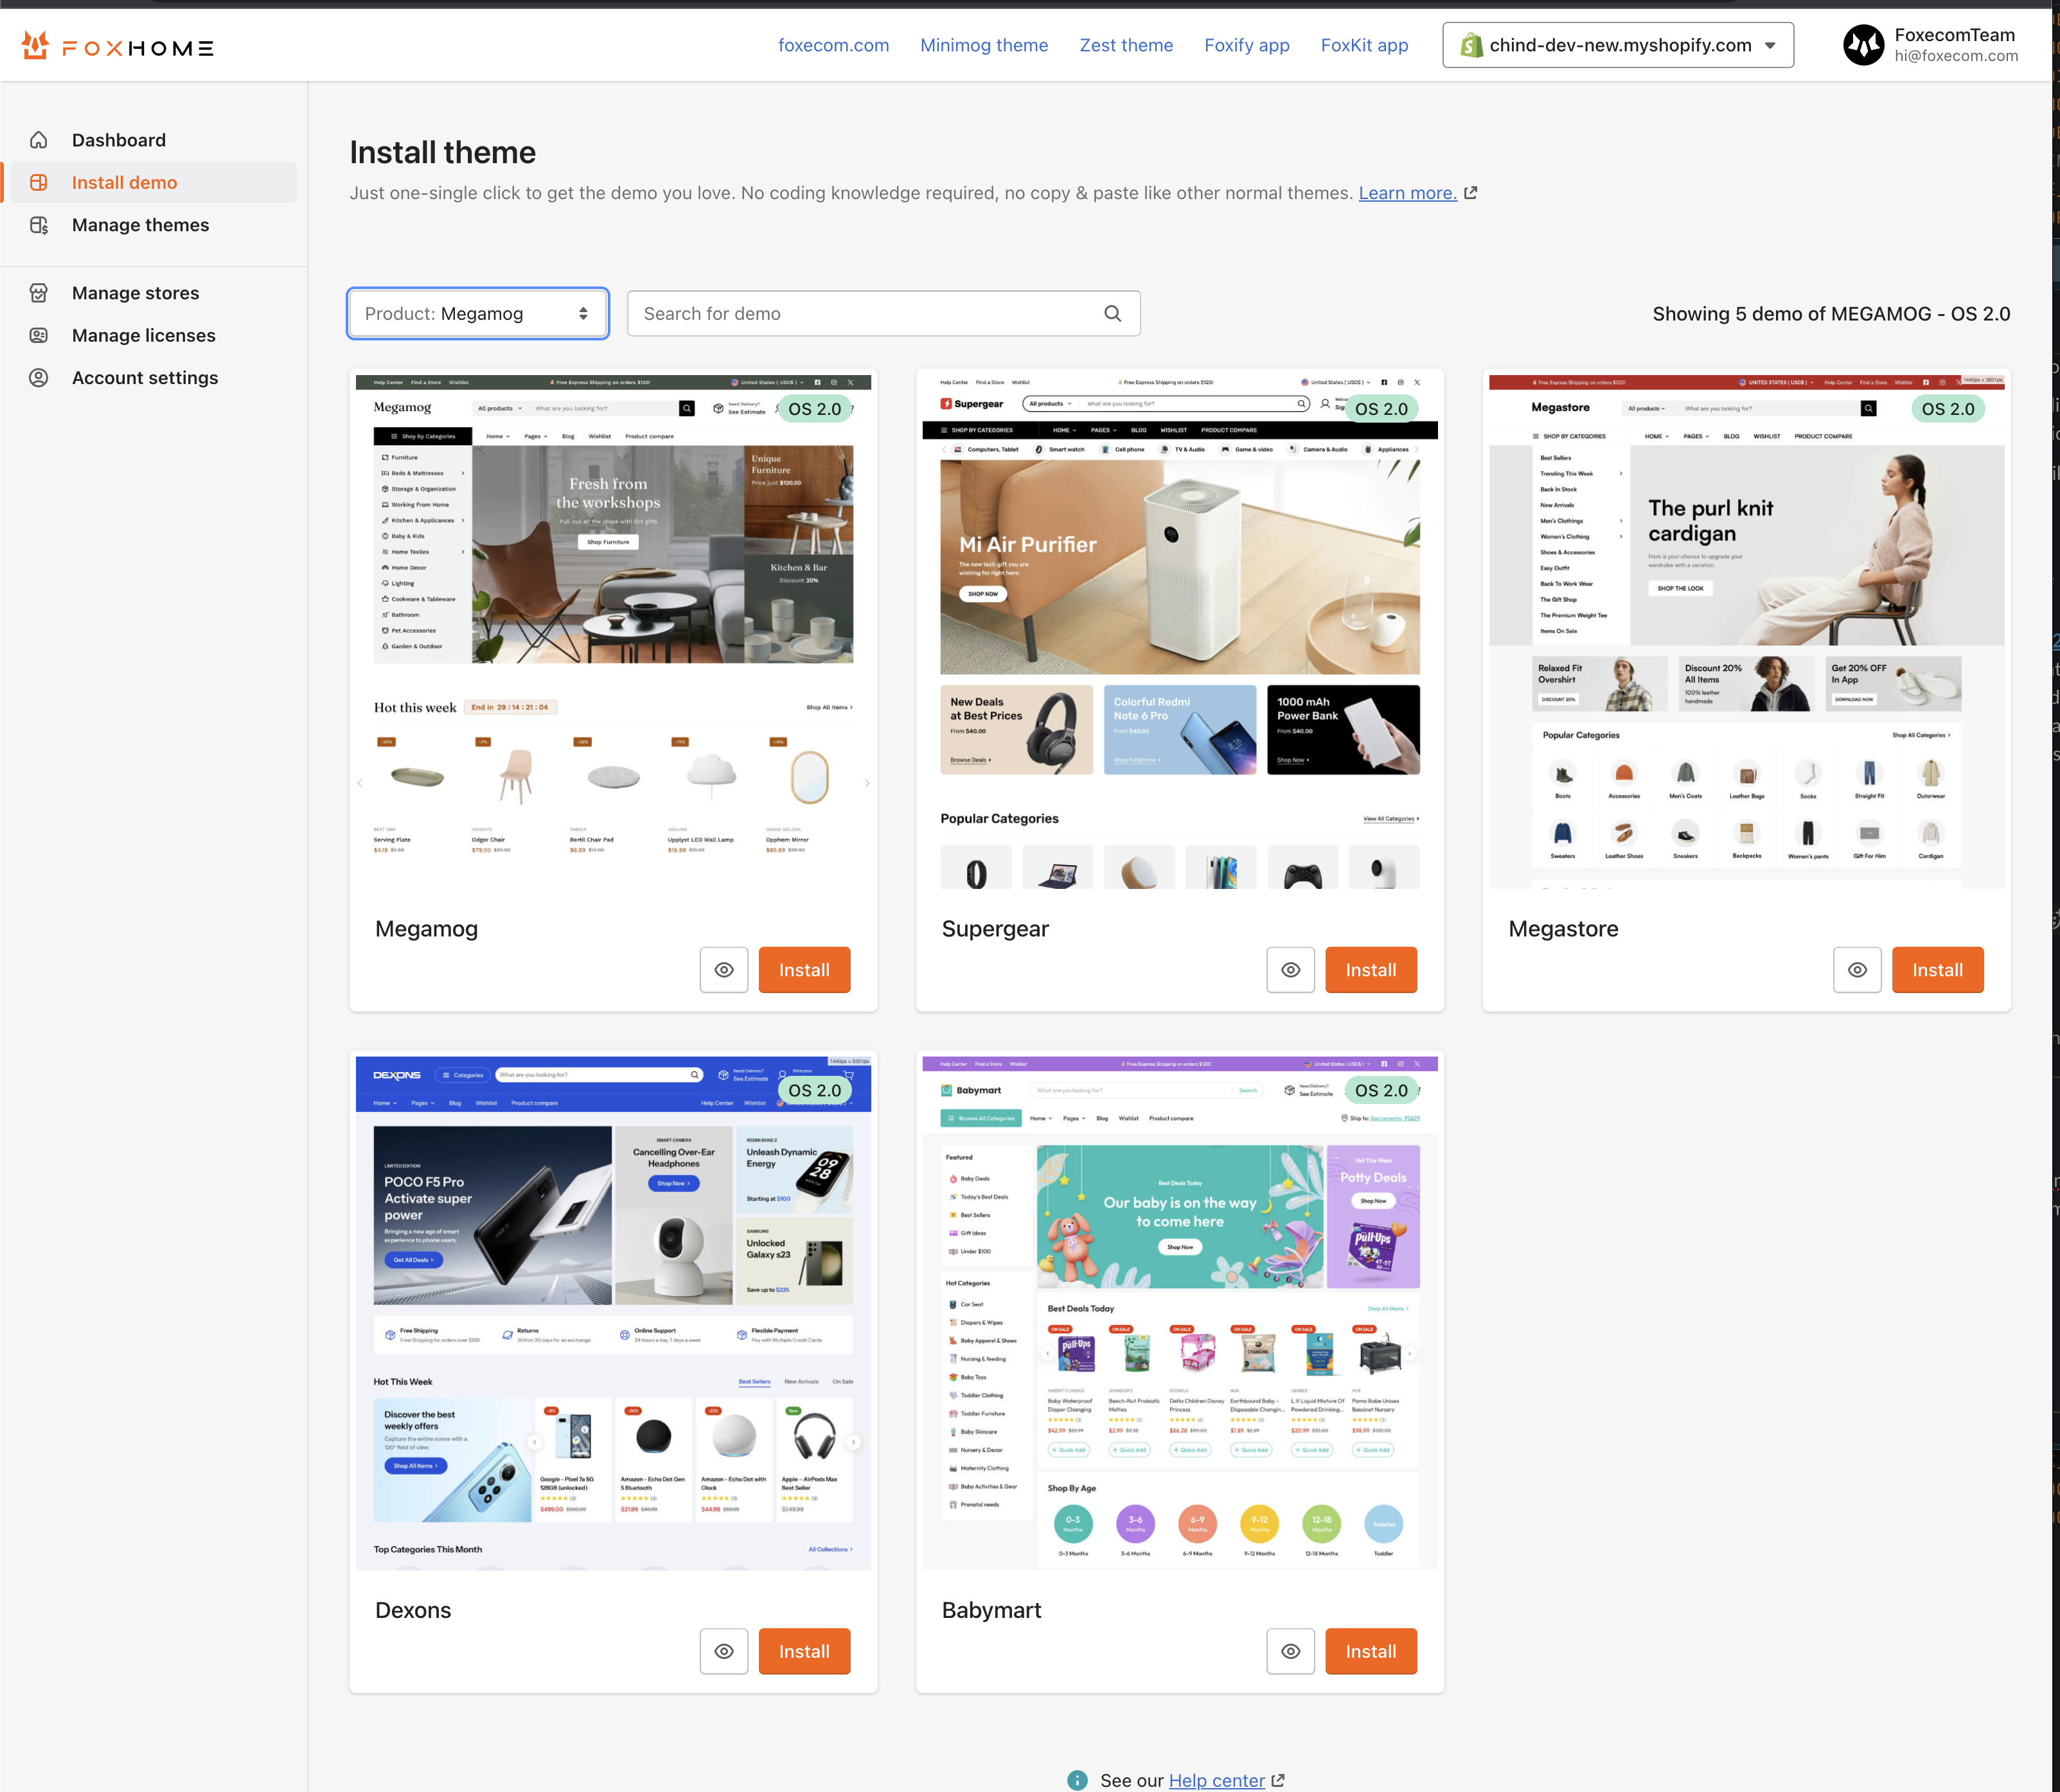This screenshot has height=1792, width=2060.
Task: Click the blue info icon at the bottom
Action: [x=1078, y=1780]
